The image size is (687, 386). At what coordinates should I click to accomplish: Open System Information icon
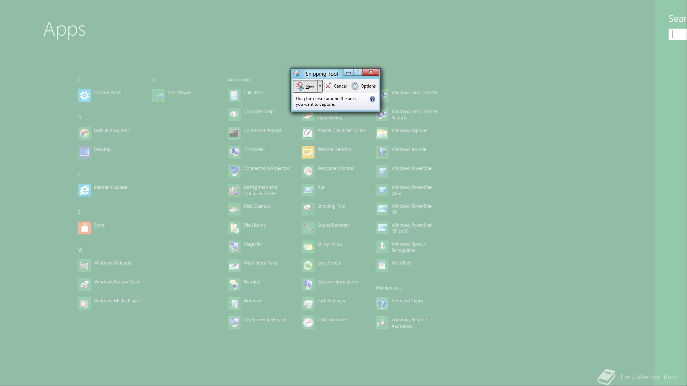click(308, 285)
